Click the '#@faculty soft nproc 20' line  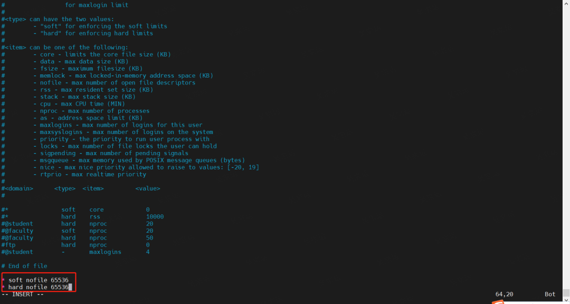point(77,231)
